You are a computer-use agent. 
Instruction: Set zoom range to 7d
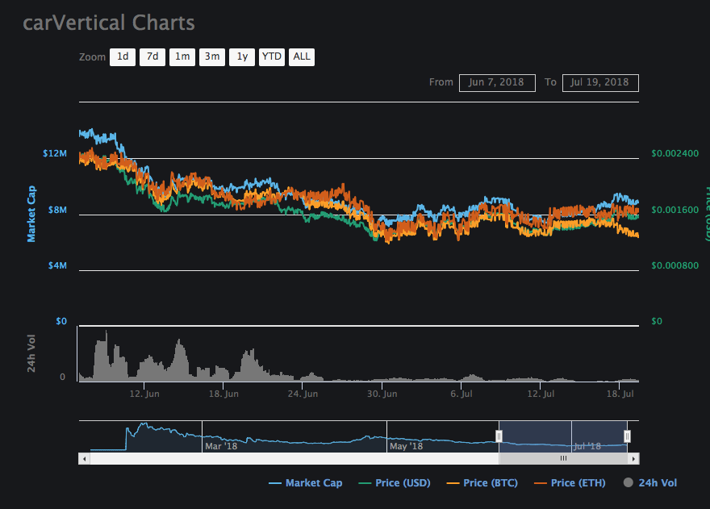pyautogui.click(x=152, y=57)
